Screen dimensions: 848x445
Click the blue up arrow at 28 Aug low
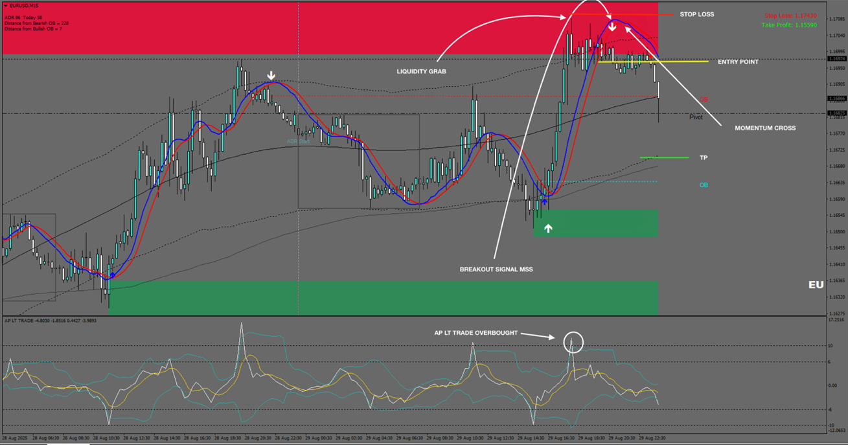coord(113,275)
